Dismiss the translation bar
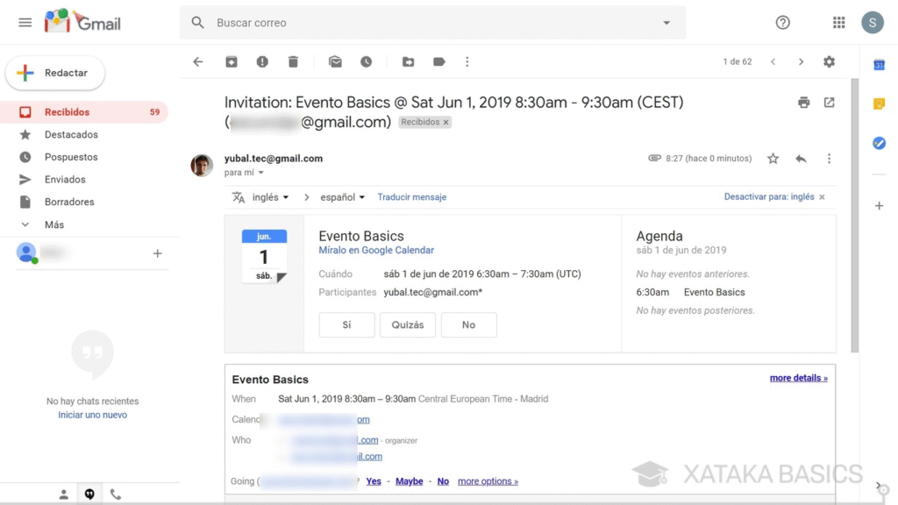The height and width of the screenshot is (505, 898). [x=822, y=197]
